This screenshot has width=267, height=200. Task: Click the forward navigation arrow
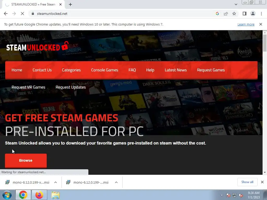tap(14, 14)
